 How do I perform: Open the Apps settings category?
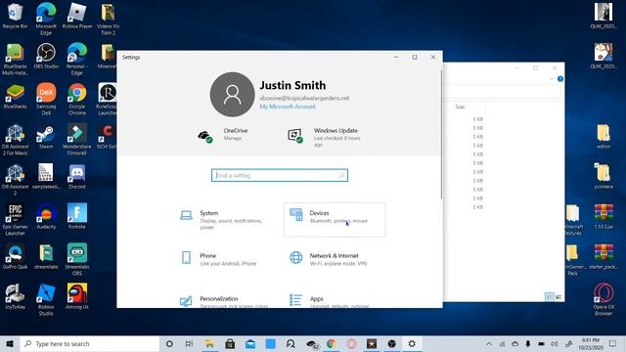click(x=335, y=301)
